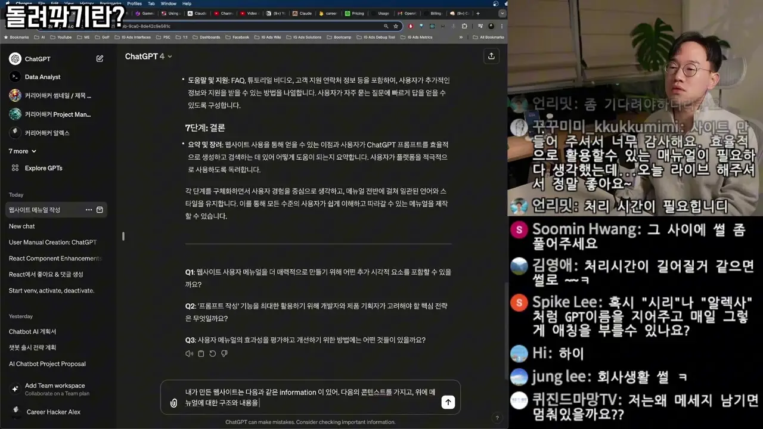Open the Golf bookmarks folder
This screenshot has width=763, height=429.
[103, 37]
